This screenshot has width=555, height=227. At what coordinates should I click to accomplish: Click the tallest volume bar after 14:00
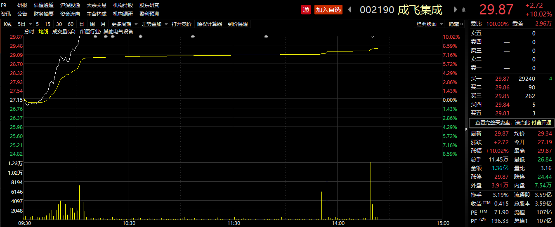[371, 191]
